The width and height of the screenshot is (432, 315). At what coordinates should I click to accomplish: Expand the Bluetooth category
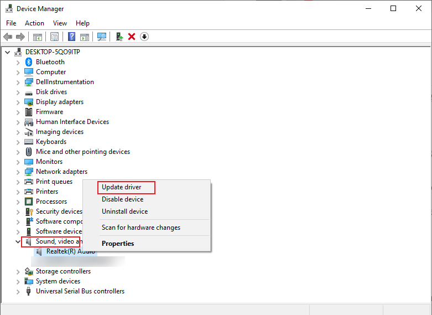coord(18,63)
